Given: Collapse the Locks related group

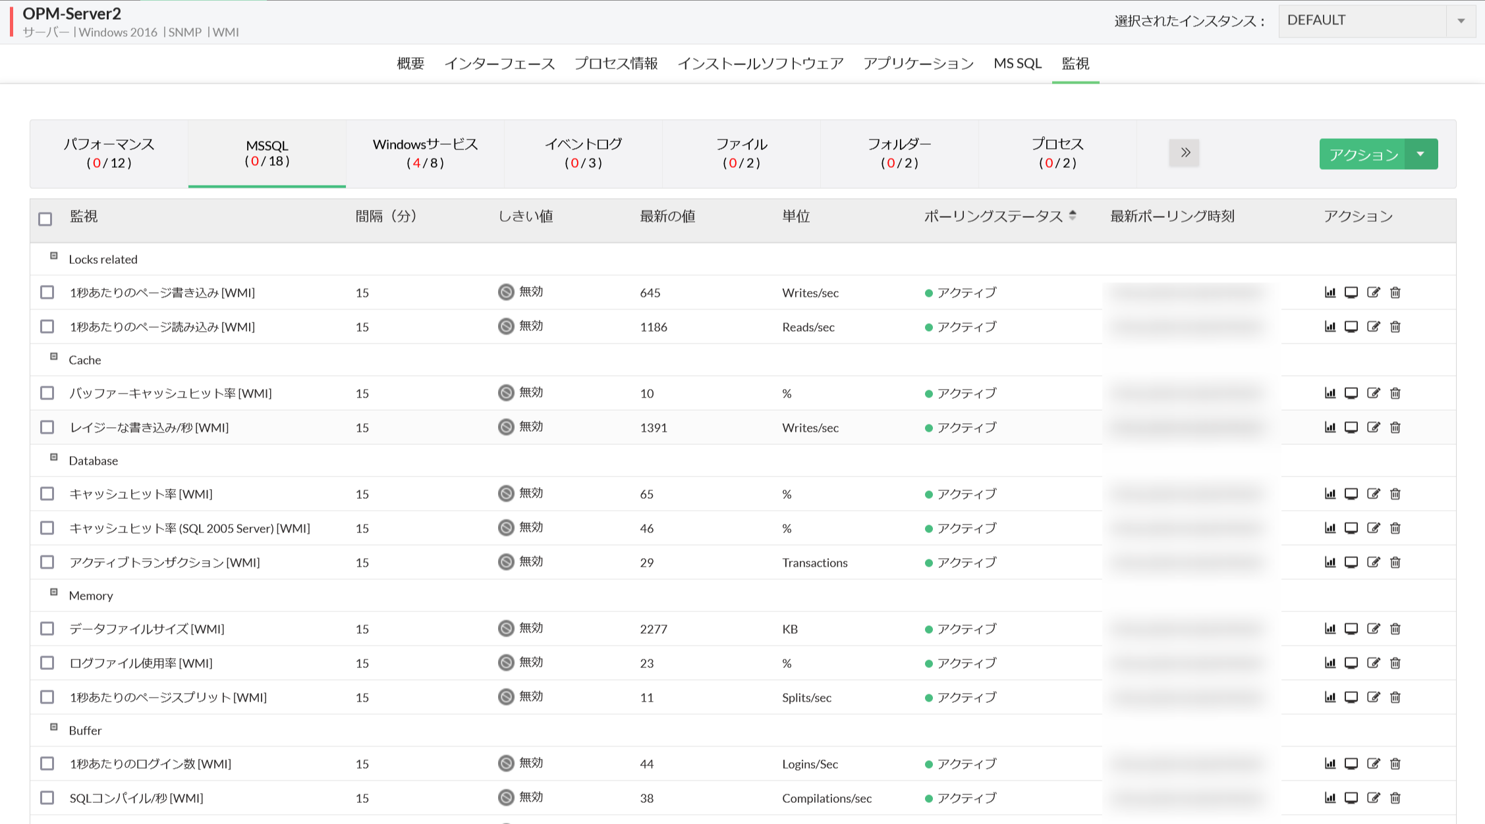Looking at the screenshot, I should pyautogui.click(x=54, y=256).
